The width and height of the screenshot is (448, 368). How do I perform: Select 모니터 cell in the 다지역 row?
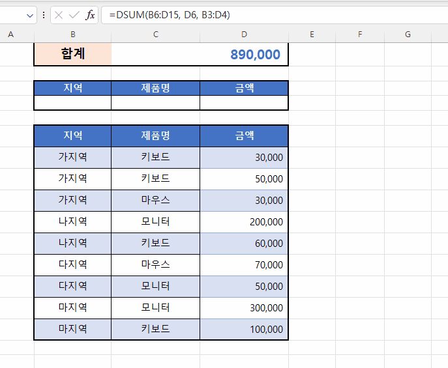[x=156, y=287]
